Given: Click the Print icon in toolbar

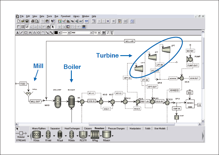Looking at the screenshot, I should 33,21.
